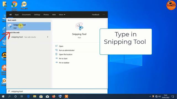Launch Firefox from taskbar
Screen dimensions: 177x99
click(54, 97)
